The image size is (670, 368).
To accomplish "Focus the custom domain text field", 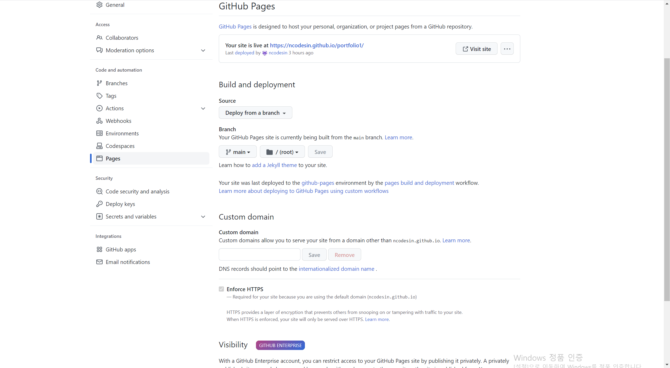I will pyautogui.click(x=259, y=255).
